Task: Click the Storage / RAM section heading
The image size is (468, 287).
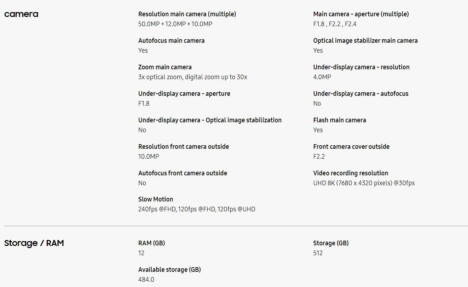Action: point(34,243)
